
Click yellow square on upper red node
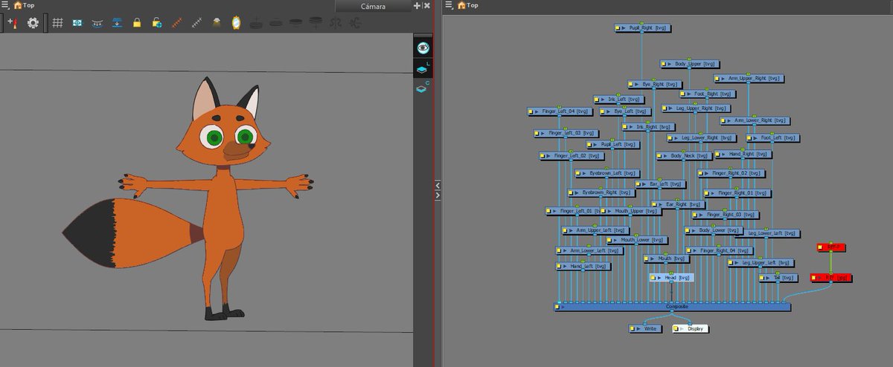click(820, 247)
